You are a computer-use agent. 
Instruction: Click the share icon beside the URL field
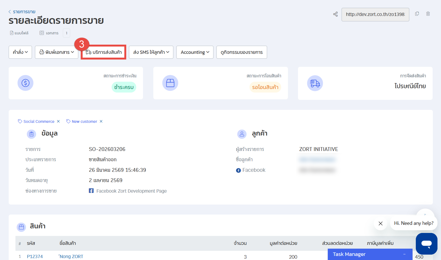click(335, 14)
